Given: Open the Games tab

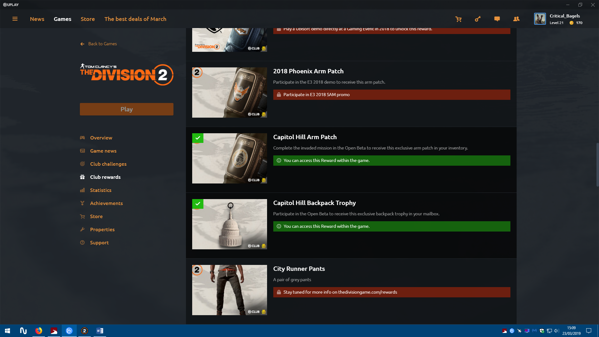Looking at the screenshot, I should (62, 19).
